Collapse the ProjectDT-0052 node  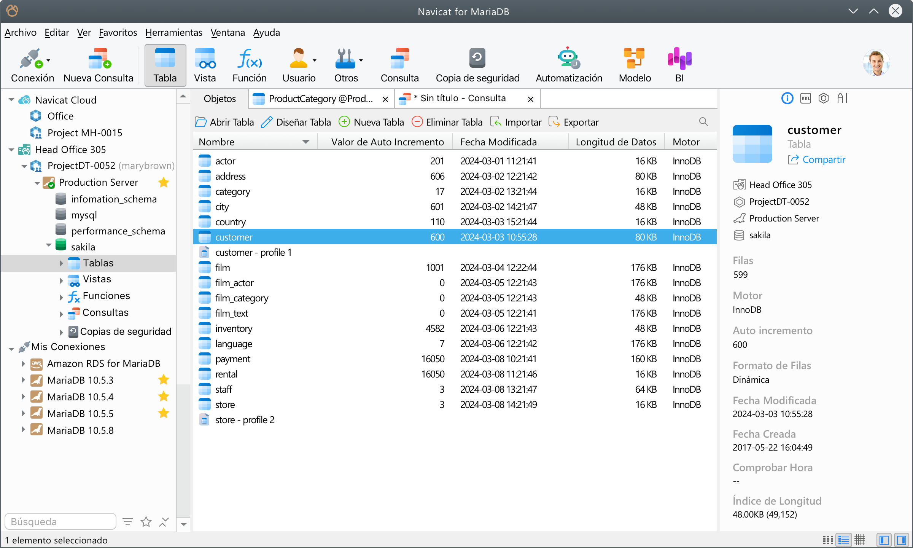point(24,166)
